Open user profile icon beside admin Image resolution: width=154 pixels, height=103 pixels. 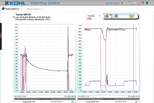point(122,3)
